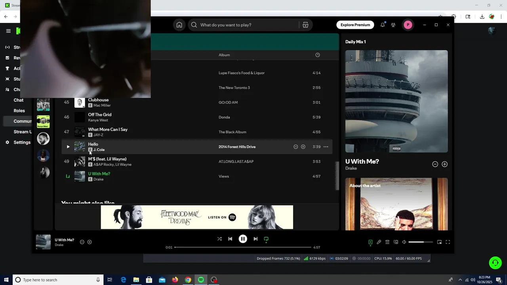Click the Chrome downloads icon

482,17
